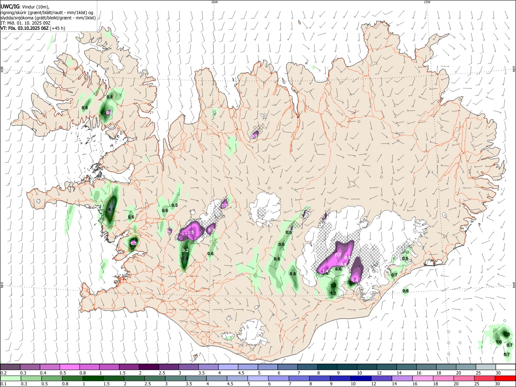Click the 'VT: Fös. 03.10.2025 06Z (+45 h)' line
The height and width of the screenshot is (387, 516).
[x=33, y=28]
